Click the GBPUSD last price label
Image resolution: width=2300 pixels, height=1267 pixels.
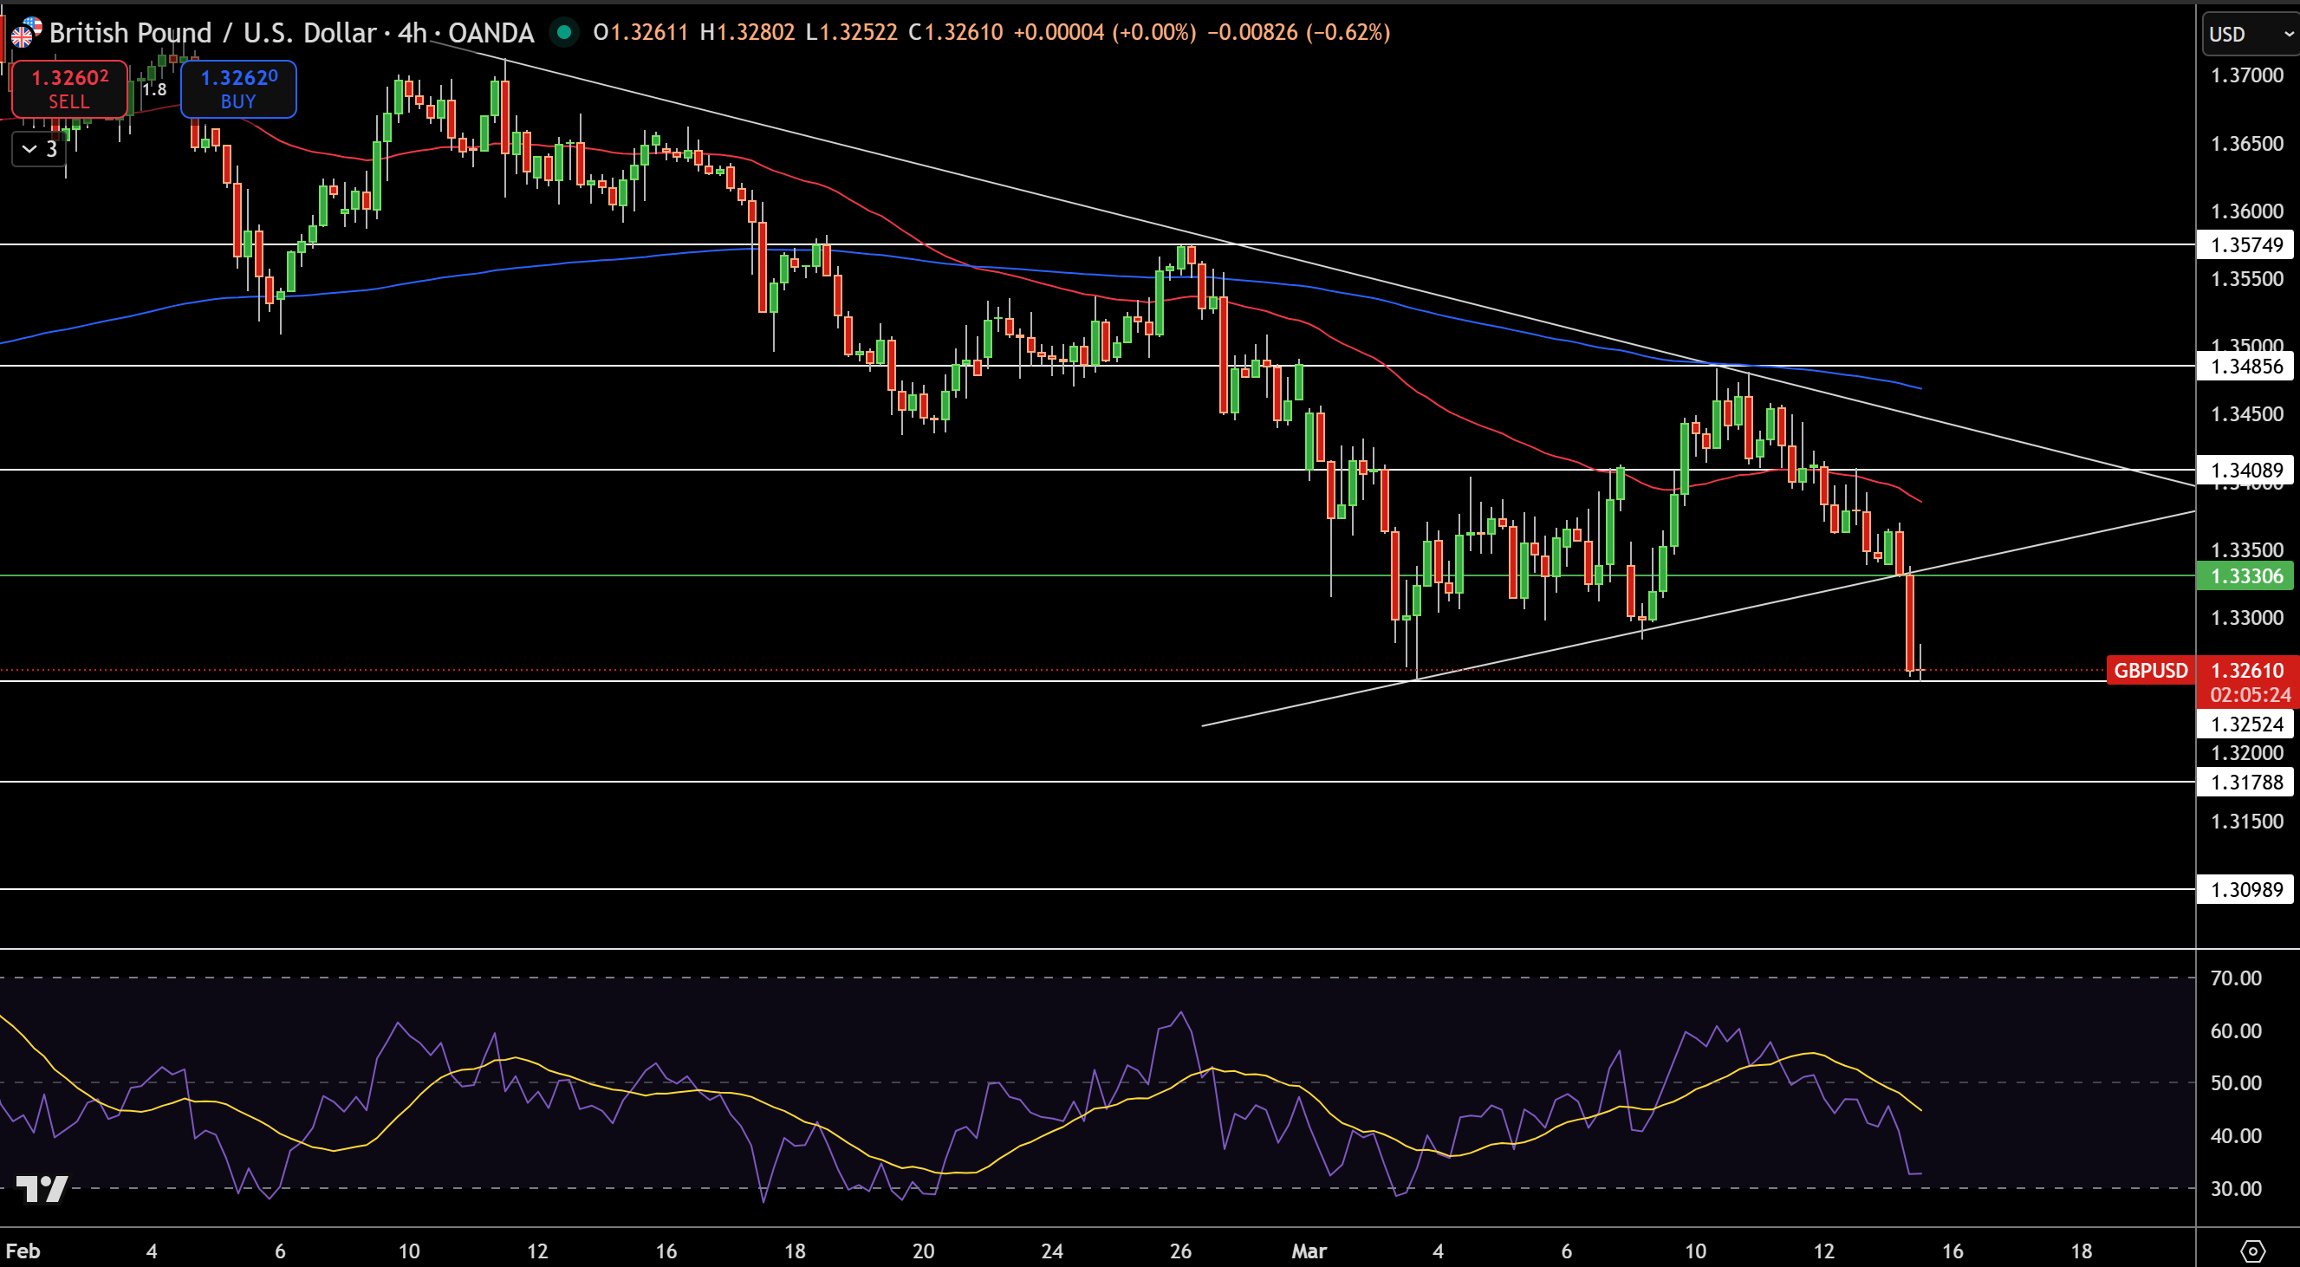(x=2150, y=671)
